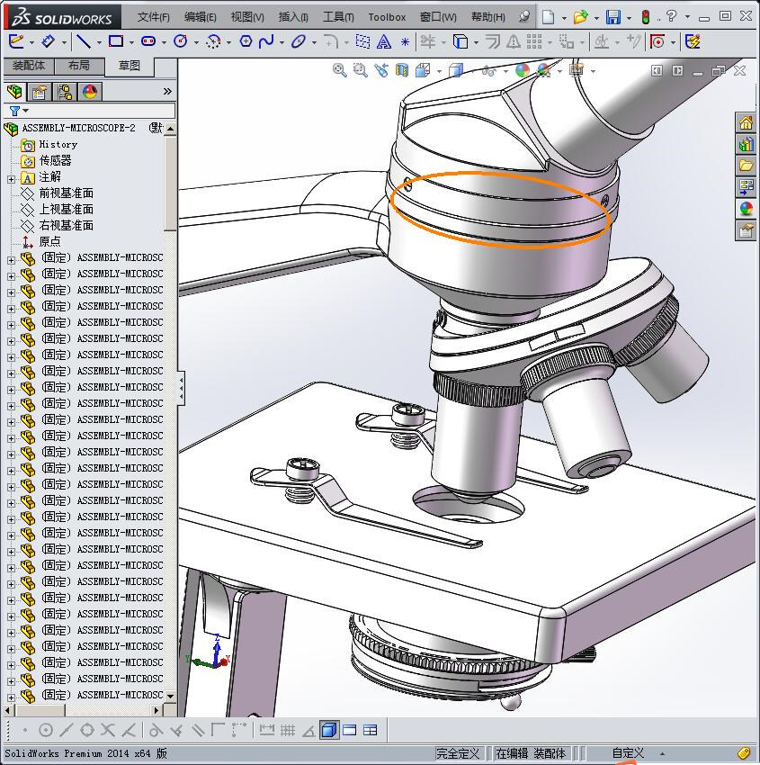Screen dimensions: 760x765
Task: Click the Zoom to Fit magnifier icon
Action: click(x=339, y=70)
